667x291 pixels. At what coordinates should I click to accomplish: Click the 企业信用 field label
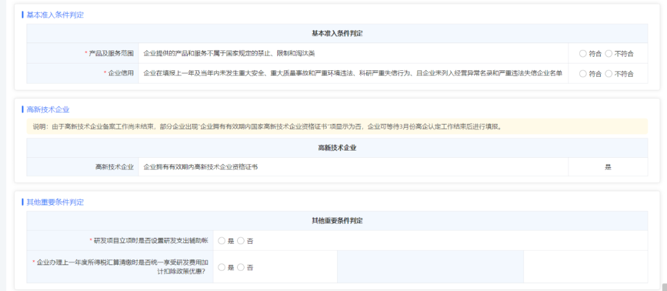120,73
